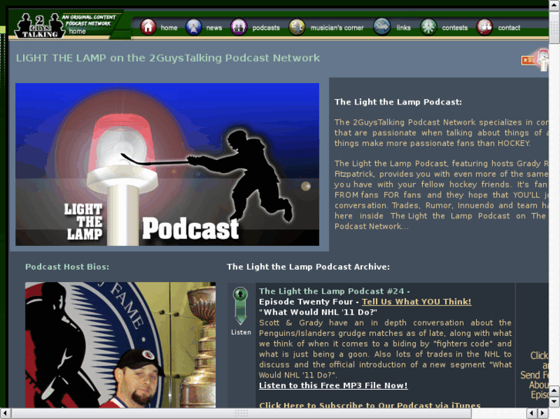The image size is (560, 419).
Task: Click the horizontal scrollbar left arrow
Action: click(x=5, y=414)
